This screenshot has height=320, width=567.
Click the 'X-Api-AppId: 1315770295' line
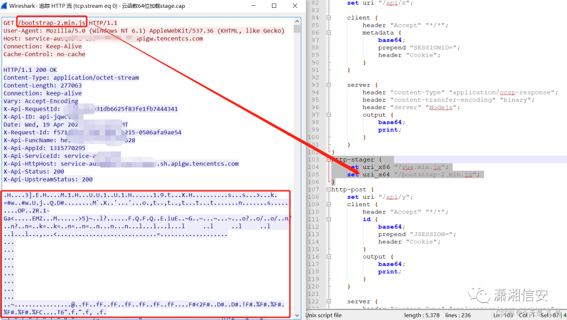pyautogui.click(x=45, y=148)
